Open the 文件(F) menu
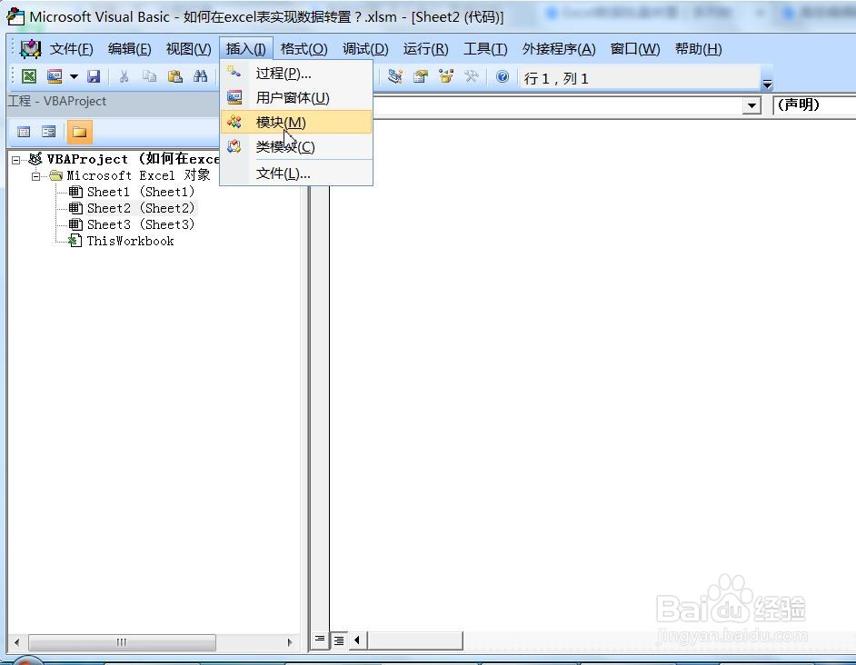 72,49
